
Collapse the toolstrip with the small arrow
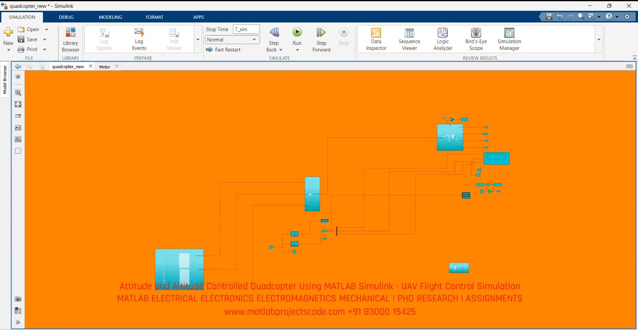click(x=634, y=58)
